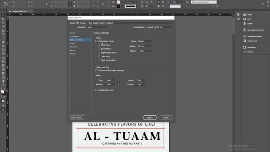Select the Hand tool
This screenshot has width=270, height=152.
(3, 81)
